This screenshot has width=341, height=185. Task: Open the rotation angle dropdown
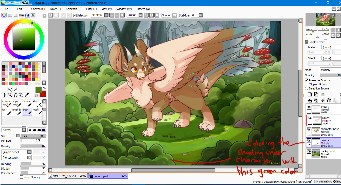140,15
